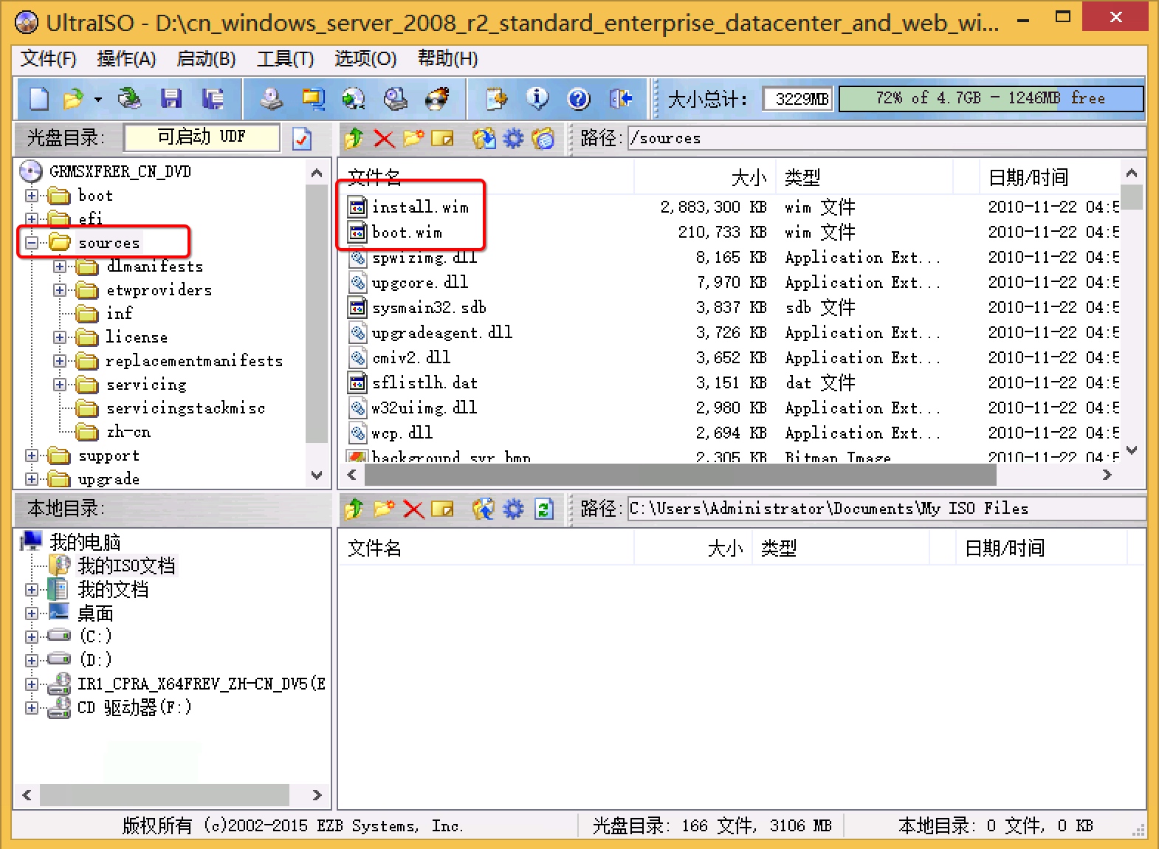Viewport: 1159px width, 849px height.
Task: Expand the (C:) drive node
Action: [32, 636]
